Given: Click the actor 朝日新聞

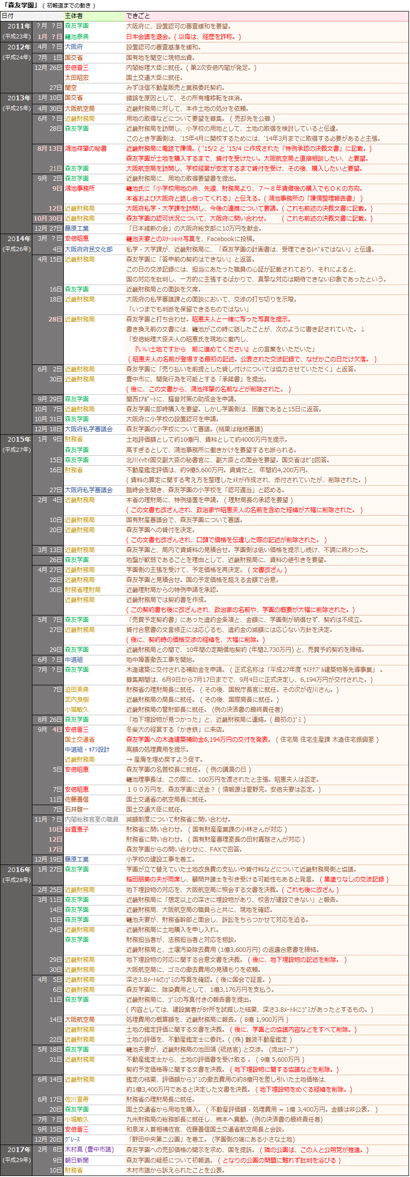Looking at the screenshot, I should [x=77, y=1160].
